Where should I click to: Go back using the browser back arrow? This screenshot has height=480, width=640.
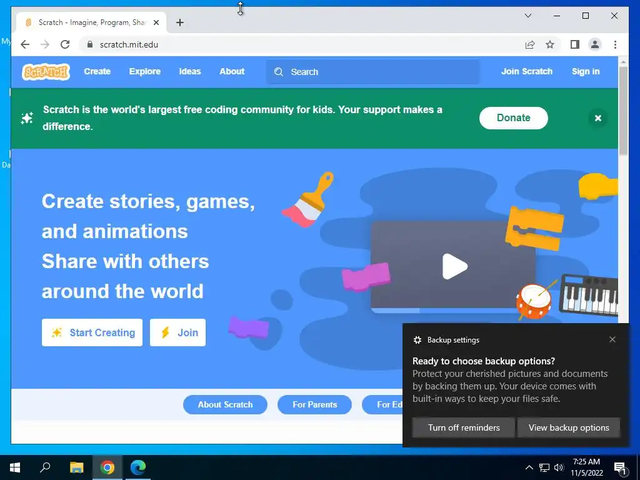click(x=25, y=44)
